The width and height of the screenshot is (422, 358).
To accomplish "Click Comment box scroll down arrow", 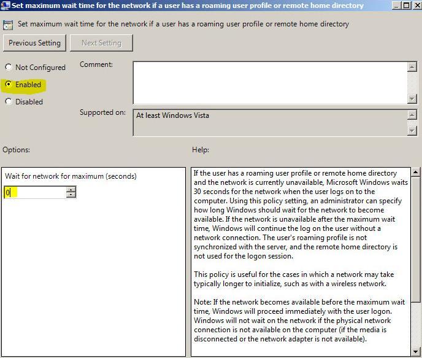I will pos(412,99).
